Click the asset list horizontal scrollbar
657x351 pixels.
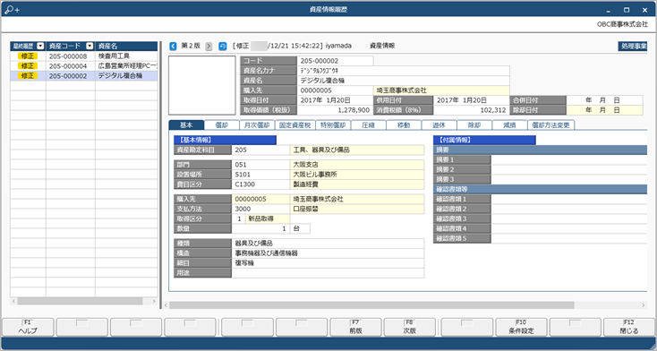pos(80,301)
